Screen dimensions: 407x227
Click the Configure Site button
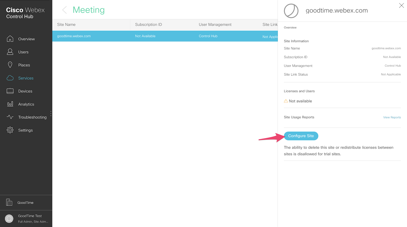tap(301, 136)
